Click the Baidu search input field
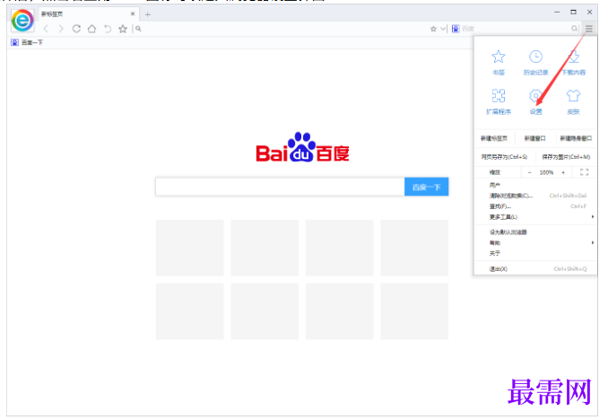Viewport: 608px width, 420px height. click(280, 187)
